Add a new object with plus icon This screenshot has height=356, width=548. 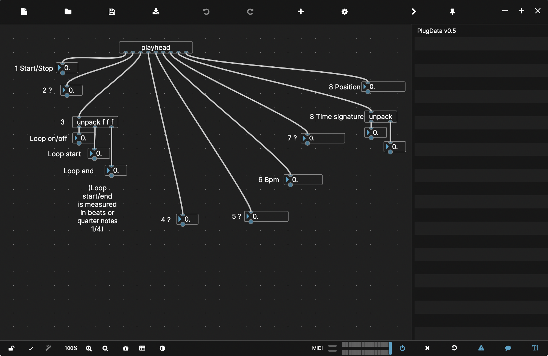(x=301, y=12)
